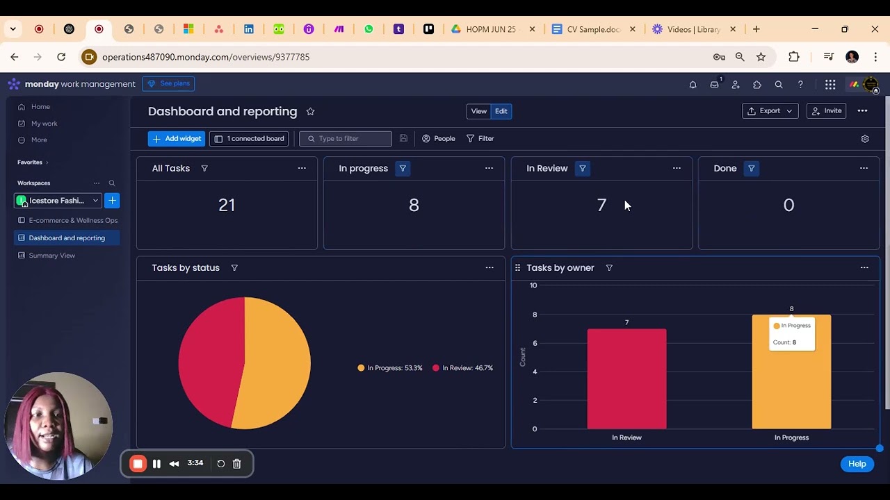Open the inbox icon in top bar
This screenshot has width=890, height=500.
click(x=714, y=85)
